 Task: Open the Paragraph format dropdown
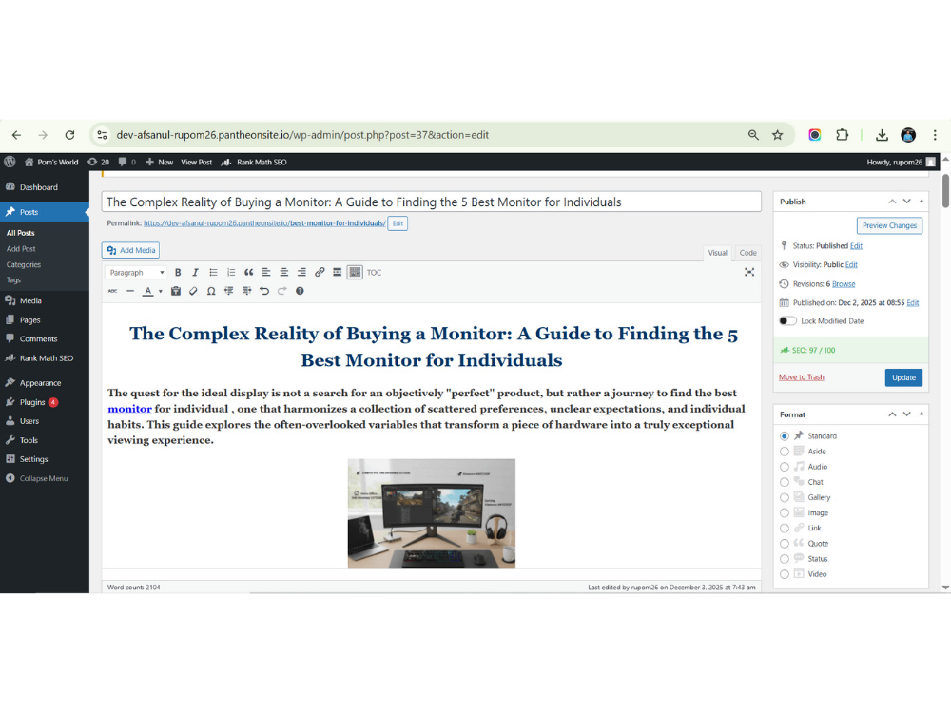pos(136,272)
